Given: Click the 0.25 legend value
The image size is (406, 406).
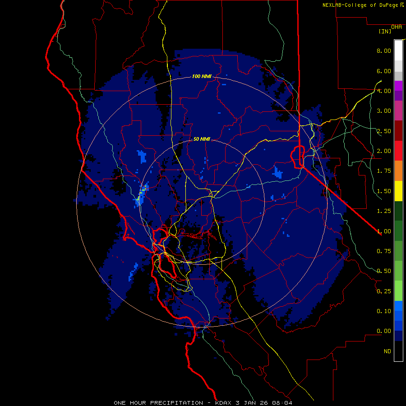Looking at the screenshot, I should point(384,291).
